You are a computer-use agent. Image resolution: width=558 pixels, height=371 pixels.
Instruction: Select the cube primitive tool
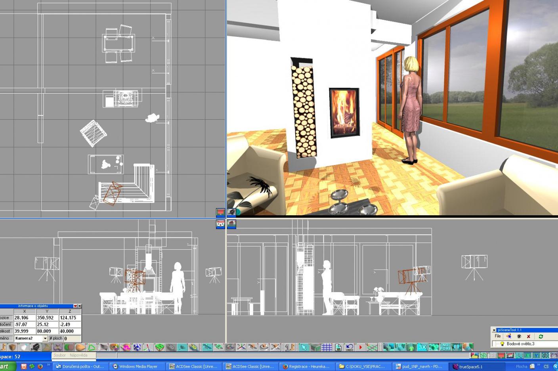[x=13, y=347]
